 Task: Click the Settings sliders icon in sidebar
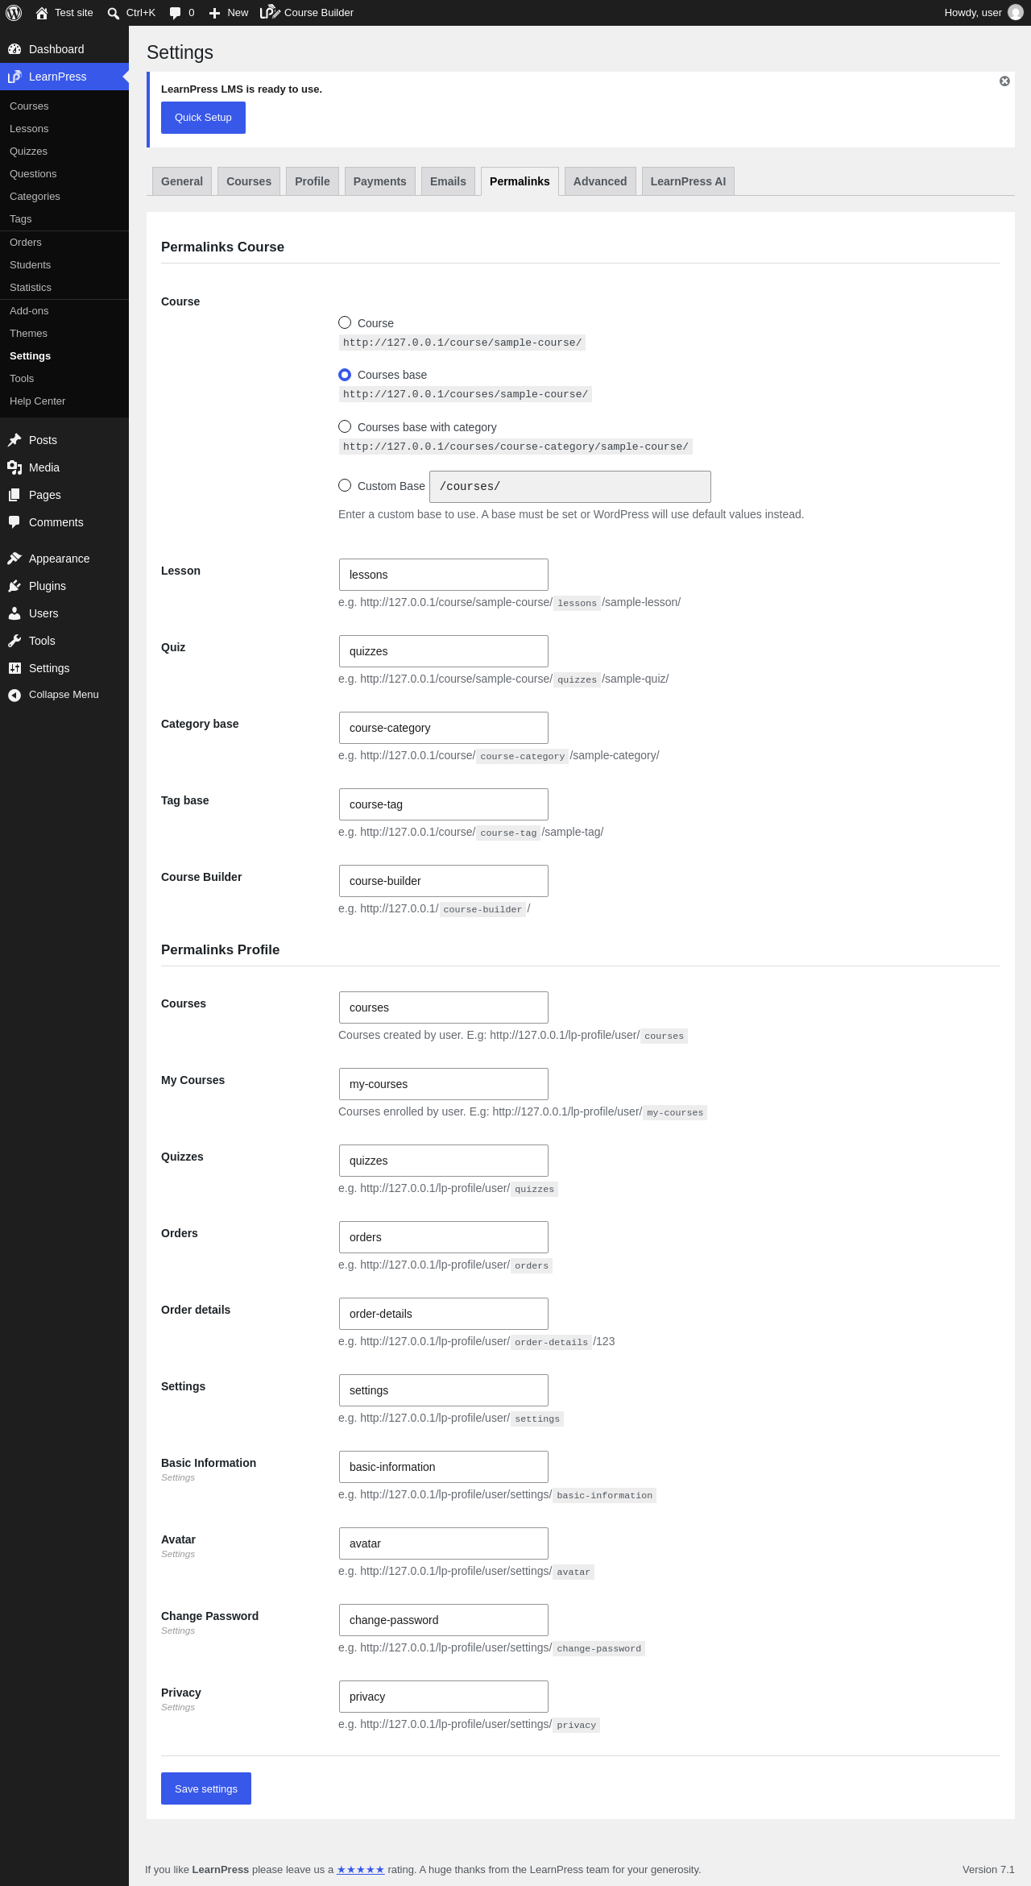pos(14,668)
